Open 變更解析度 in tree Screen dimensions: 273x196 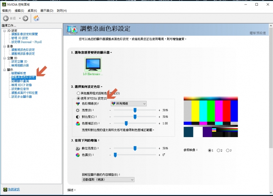19,73
